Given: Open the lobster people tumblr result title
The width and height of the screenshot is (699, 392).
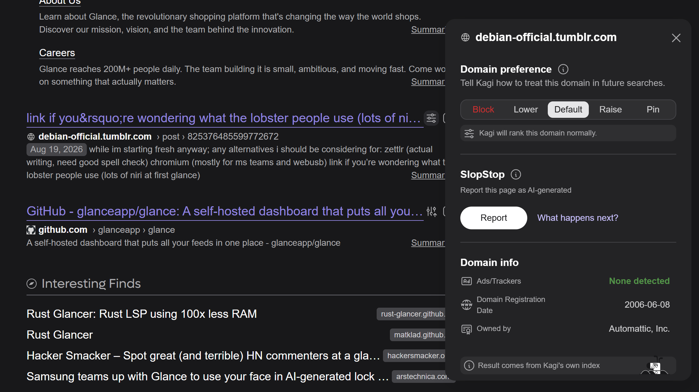Looking at the screenshot, I should point(225,118).
